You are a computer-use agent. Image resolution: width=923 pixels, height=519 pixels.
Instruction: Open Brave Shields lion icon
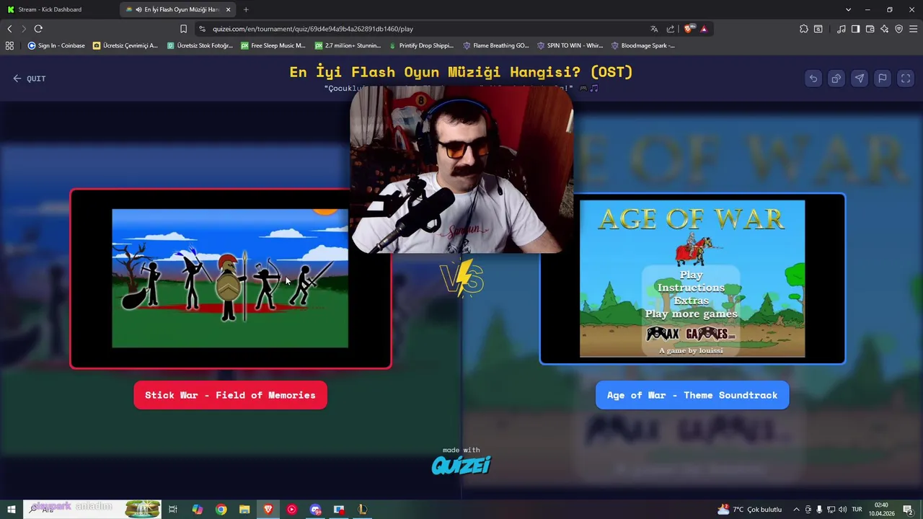point(689,29)
